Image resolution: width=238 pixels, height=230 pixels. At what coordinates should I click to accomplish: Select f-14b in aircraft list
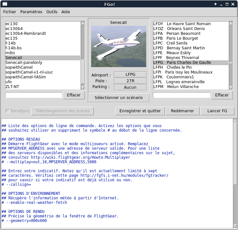(43, 43)
